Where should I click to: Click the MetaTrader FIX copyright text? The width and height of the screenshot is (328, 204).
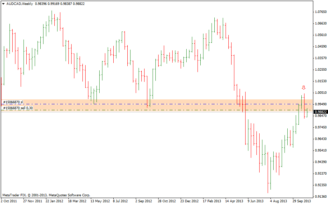pyautogui.click(x=46, y=195)
